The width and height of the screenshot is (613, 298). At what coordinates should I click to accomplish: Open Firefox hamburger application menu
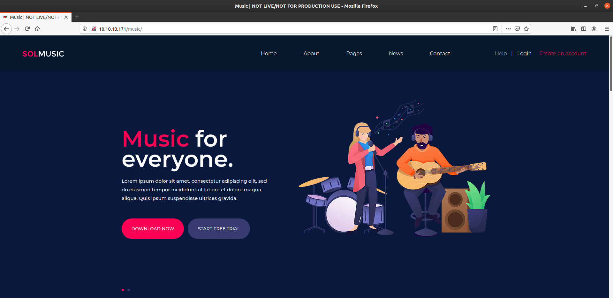tap(607, 29)
